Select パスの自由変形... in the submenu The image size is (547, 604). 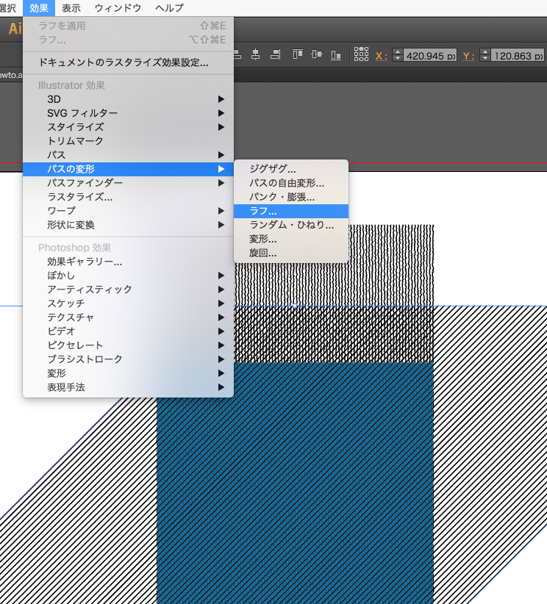(291, 183)
